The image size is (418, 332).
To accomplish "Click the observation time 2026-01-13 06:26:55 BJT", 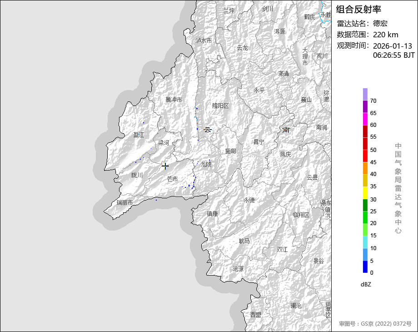I will [393, 50].
